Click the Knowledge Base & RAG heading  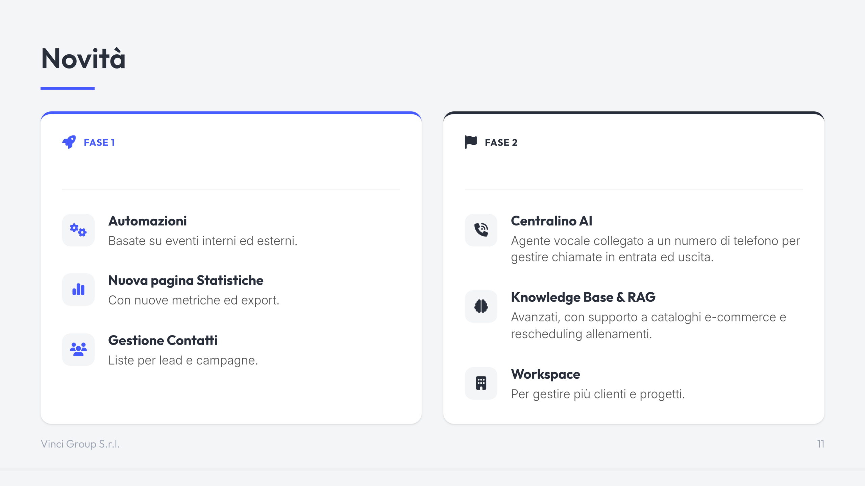click(583, 297)
